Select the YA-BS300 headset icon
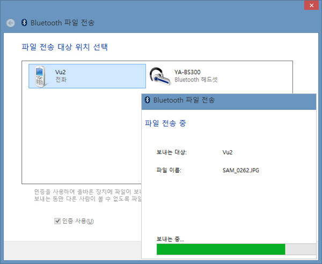322x264 pixels. tap(160, 76)
